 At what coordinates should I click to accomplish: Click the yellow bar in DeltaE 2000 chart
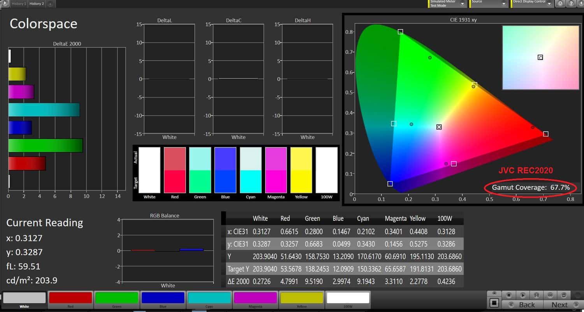(x=17, y=74)
